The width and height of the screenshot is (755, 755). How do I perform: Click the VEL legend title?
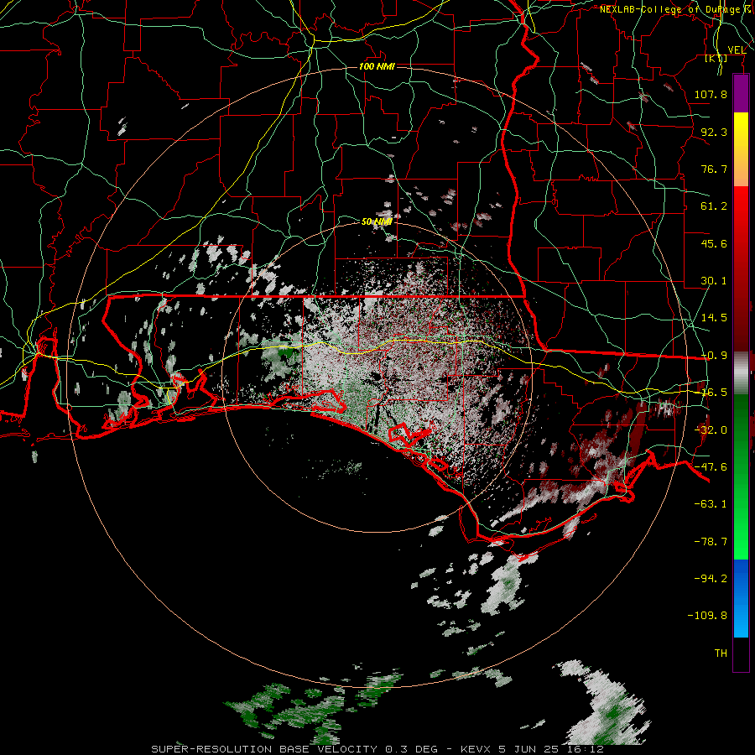pyautogui.click(x=737, y=50)
